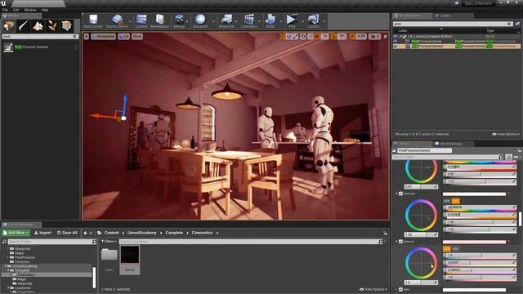Click inside the Gamma color wheel

click(x=421, y=263)
